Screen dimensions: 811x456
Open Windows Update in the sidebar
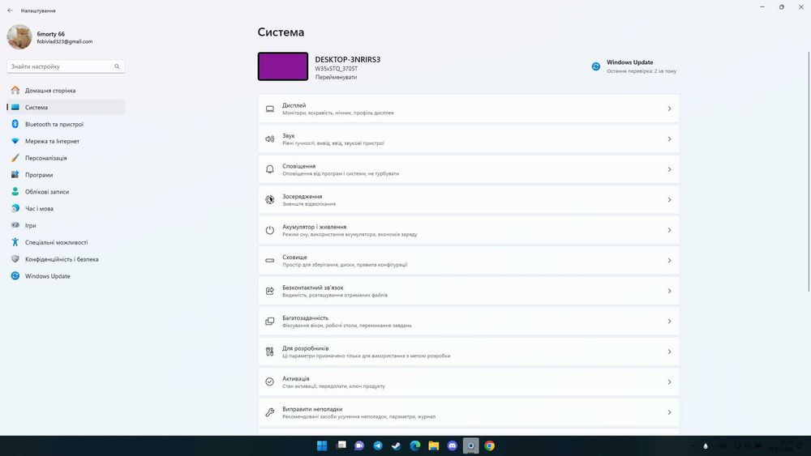(x=66, y=276)
